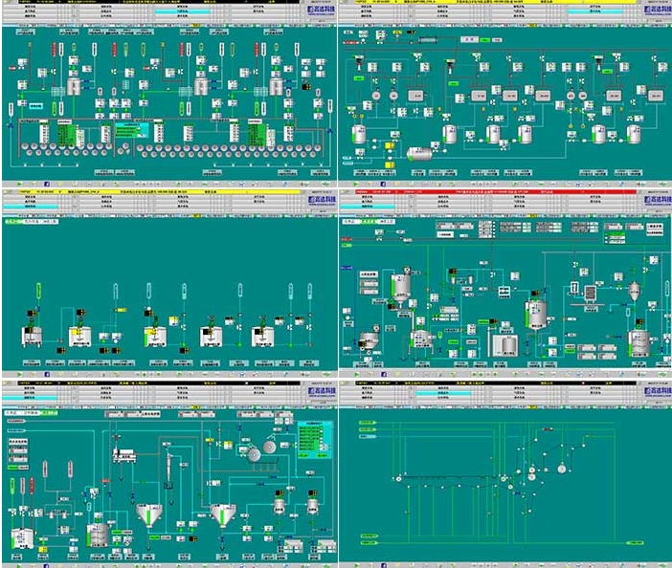Click top green inlet arrow in wire diagram
Screen dimensions: 672x568
368,423
